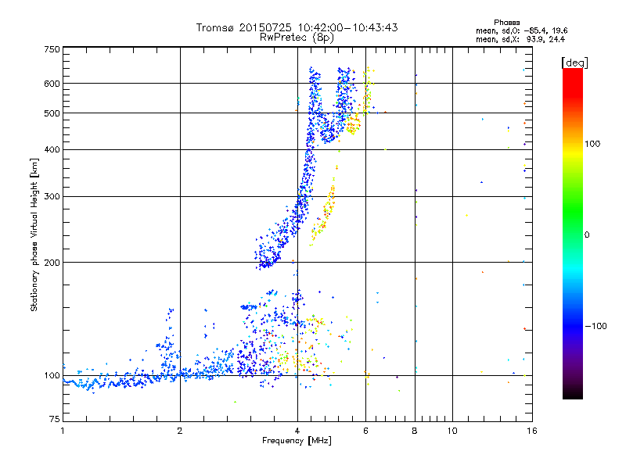Click the colorbar tick label '-100'

point(595,326)
